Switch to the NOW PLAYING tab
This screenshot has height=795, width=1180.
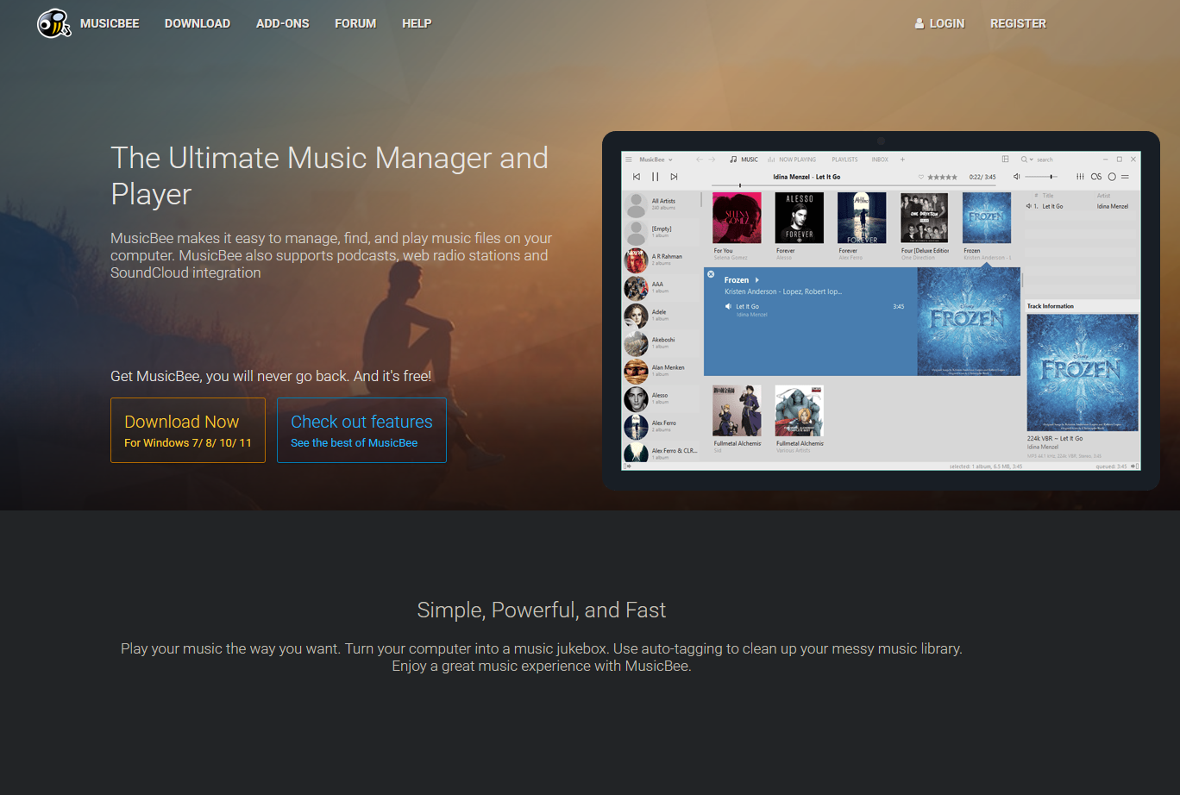792,160
